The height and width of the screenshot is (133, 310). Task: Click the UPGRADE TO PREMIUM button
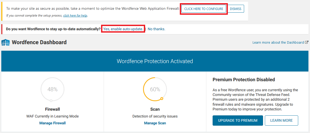pos(238,121)
